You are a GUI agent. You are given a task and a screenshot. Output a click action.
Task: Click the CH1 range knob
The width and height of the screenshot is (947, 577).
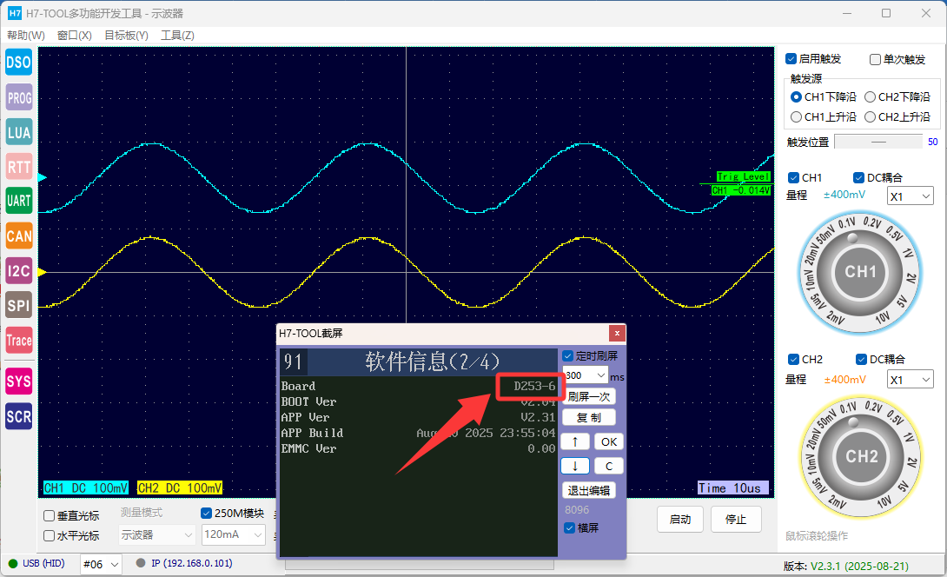860,273
